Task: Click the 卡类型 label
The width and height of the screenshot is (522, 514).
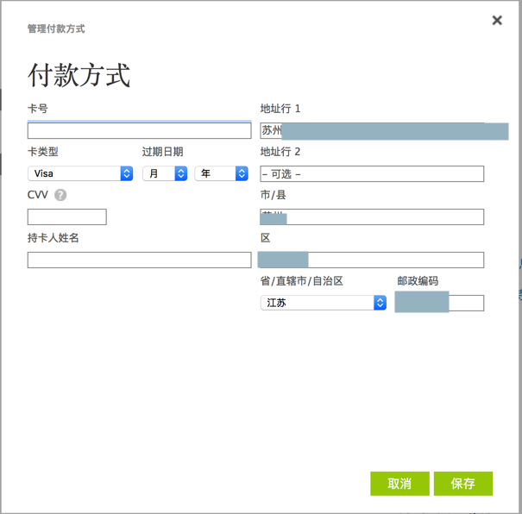Action: (x=42, y=152)
